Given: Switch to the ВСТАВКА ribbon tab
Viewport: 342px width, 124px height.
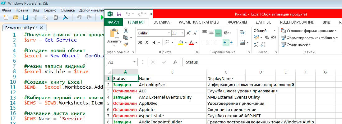Looking at the screenshot, I should 162,22.
